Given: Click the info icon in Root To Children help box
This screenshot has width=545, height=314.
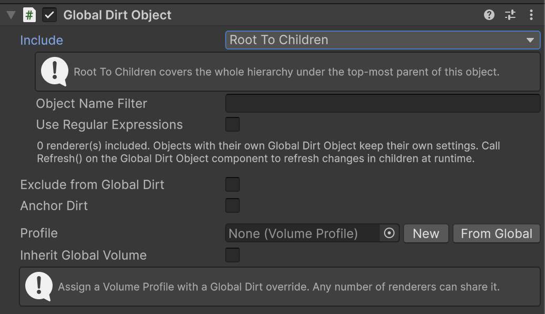Looking at the screenshot, I should pos(55,71).
